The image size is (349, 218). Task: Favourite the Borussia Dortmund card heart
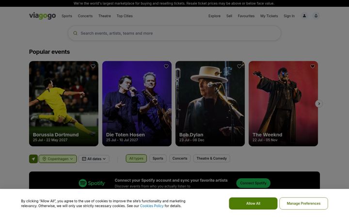tap(93, 66)
